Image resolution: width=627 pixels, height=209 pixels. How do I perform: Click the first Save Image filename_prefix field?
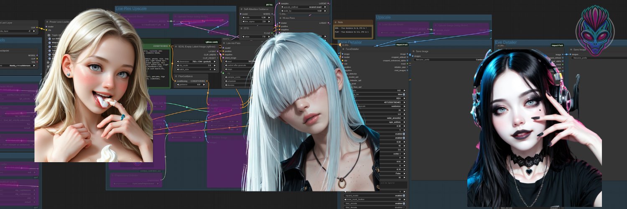pyautogui.click(x=448, y=59)
